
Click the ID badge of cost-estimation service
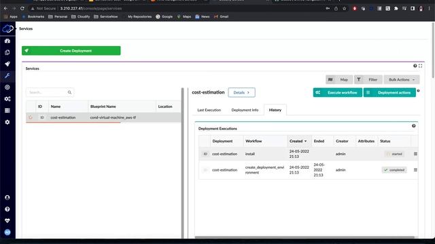tap(42, 117)
